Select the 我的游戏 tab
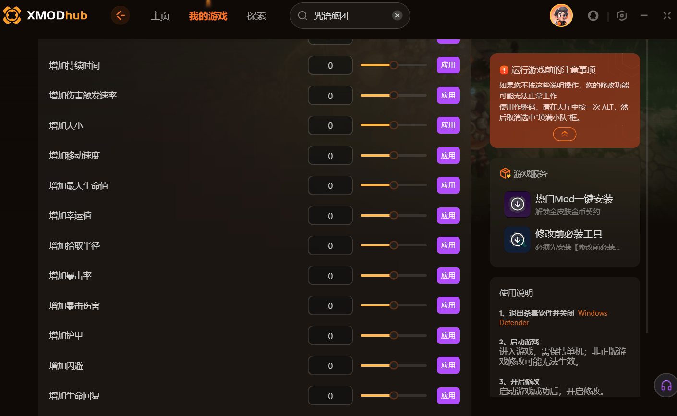The image size is (677, 416). [208, 16]
